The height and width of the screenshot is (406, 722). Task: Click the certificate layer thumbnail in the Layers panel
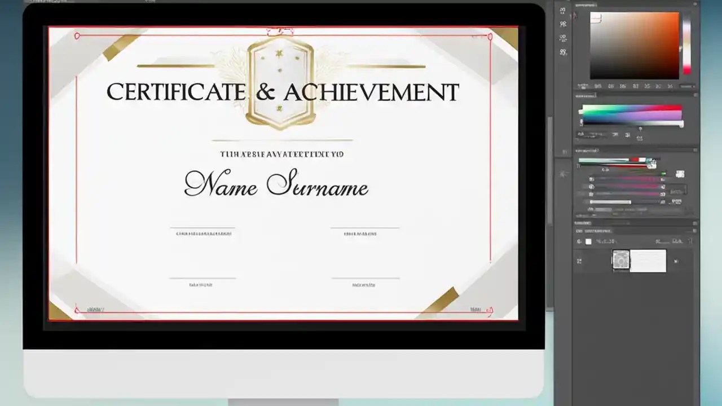pos(621,260)
